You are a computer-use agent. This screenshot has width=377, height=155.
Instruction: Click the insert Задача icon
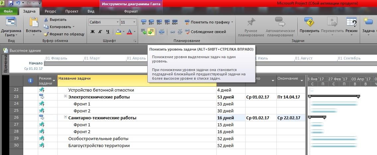[x=368, y=22]
